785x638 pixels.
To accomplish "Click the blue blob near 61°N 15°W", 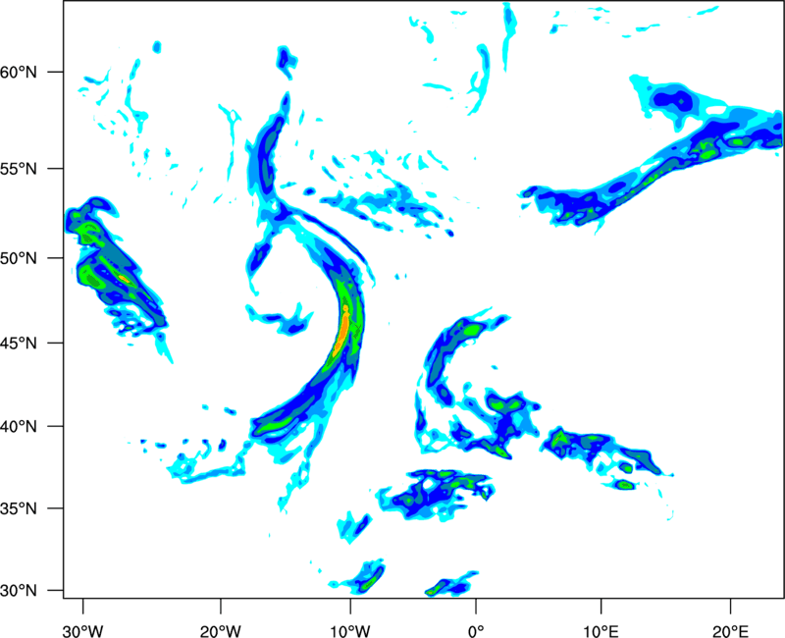I will (x=286, y=61).
